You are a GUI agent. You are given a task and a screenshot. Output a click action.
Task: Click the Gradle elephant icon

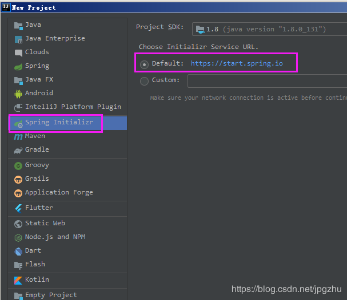18,151
